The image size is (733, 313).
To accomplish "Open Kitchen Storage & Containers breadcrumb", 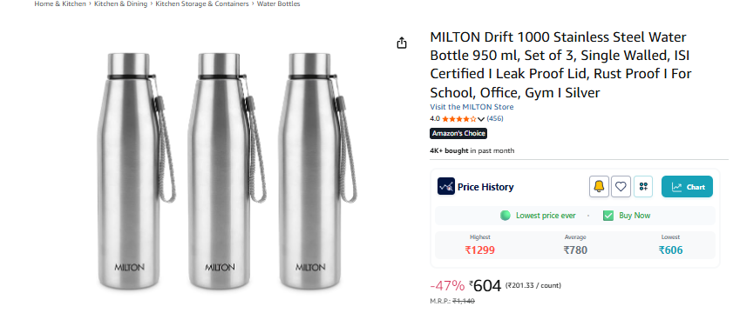I will (x=202, y=3).
